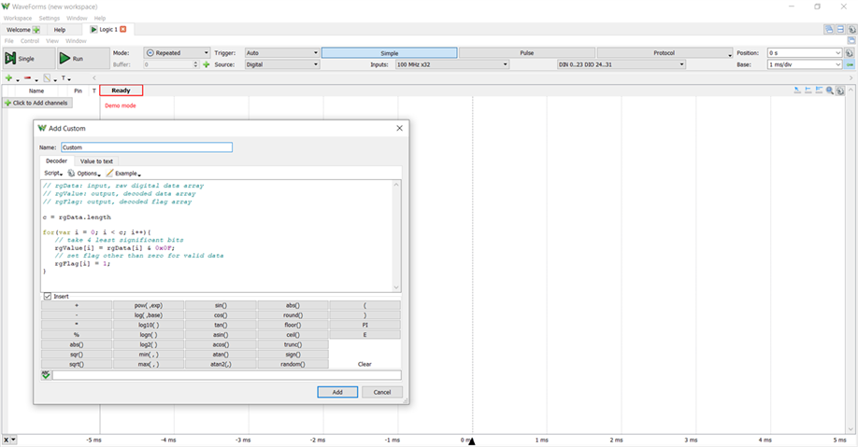Switch to the Value to text tab
The width and height of the screenshot is (858, 447).
point(96,161)
